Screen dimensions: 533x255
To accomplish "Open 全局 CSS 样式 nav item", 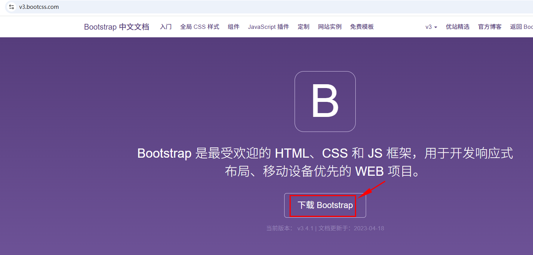I will pos(200,27).
